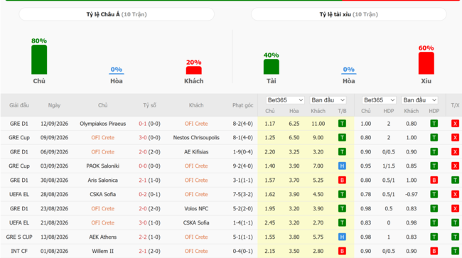
Task: Open the Bet365 dropdown above the Chủ/Hòa/Khách odds columns
Action: pos(285,100)
